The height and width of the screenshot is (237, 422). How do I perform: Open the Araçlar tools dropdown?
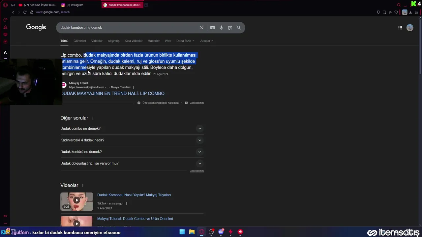tap(207, 41)
